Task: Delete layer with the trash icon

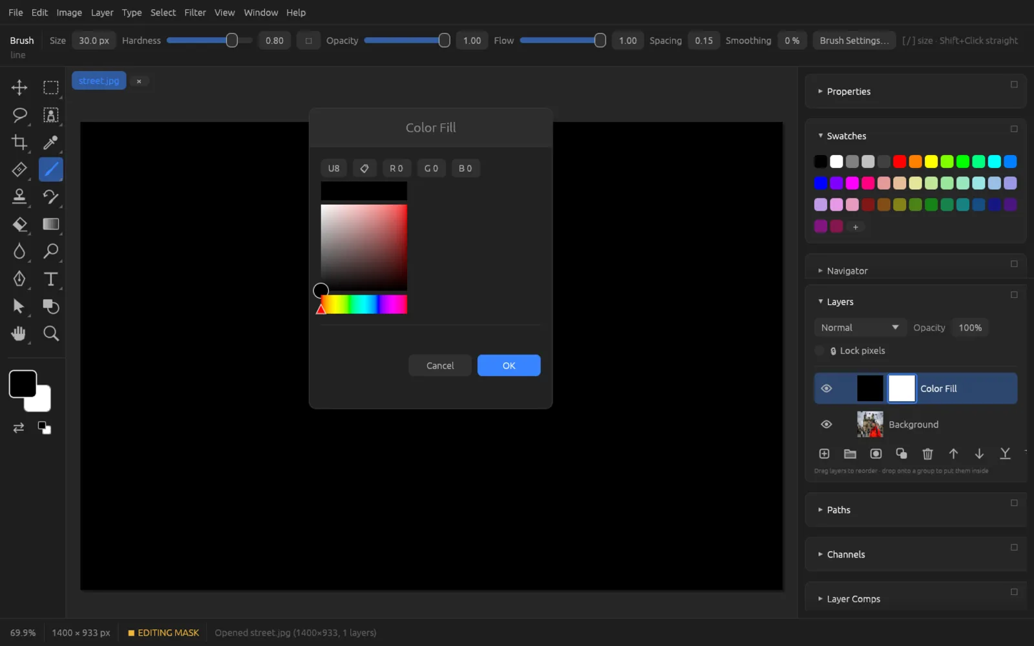Action: (927, 453)
